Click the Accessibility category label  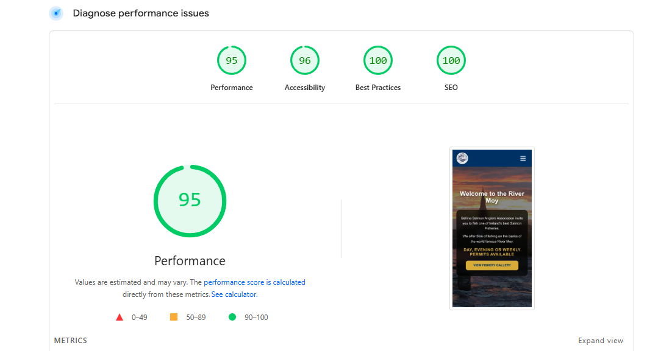point(305,88)
